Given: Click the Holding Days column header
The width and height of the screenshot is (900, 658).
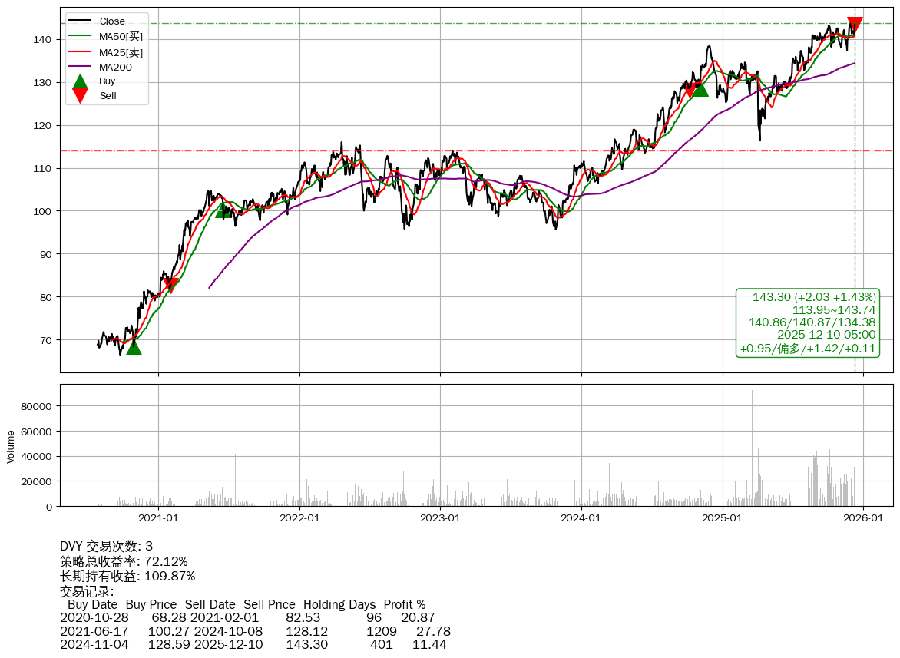Looking at the screenshot, I should point(339,605).
